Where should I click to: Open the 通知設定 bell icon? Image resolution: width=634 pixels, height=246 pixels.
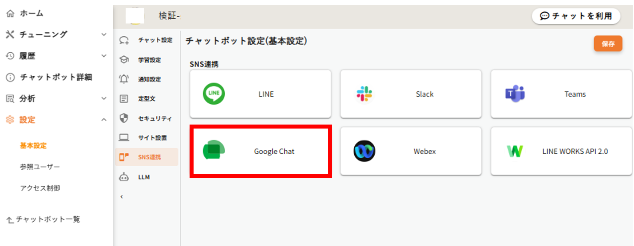(124, 79)
